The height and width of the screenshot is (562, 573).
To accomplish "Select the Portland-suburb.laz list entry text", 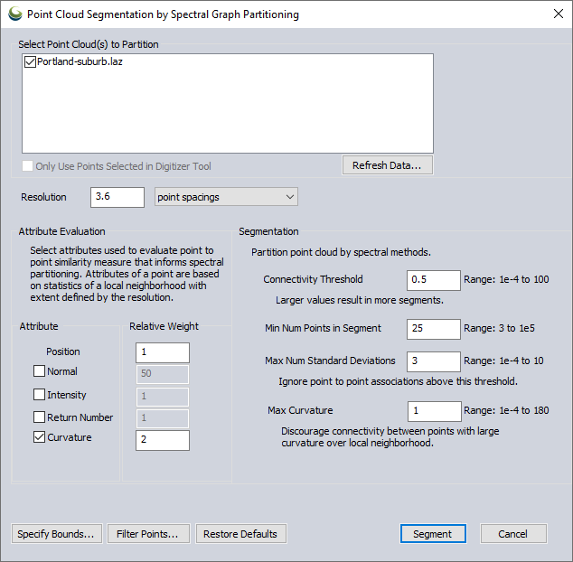I will coord(80,61).
